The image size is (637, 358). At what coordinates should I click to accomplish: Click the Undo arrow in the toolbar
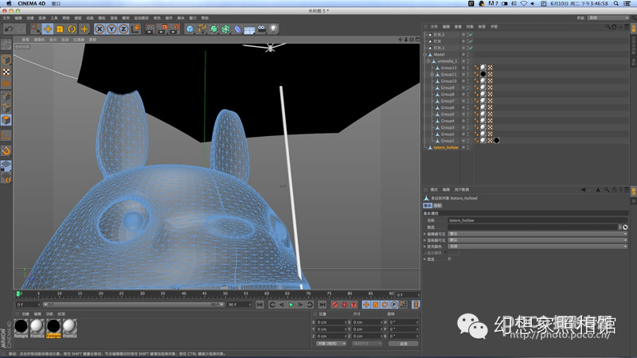point(9,29)
